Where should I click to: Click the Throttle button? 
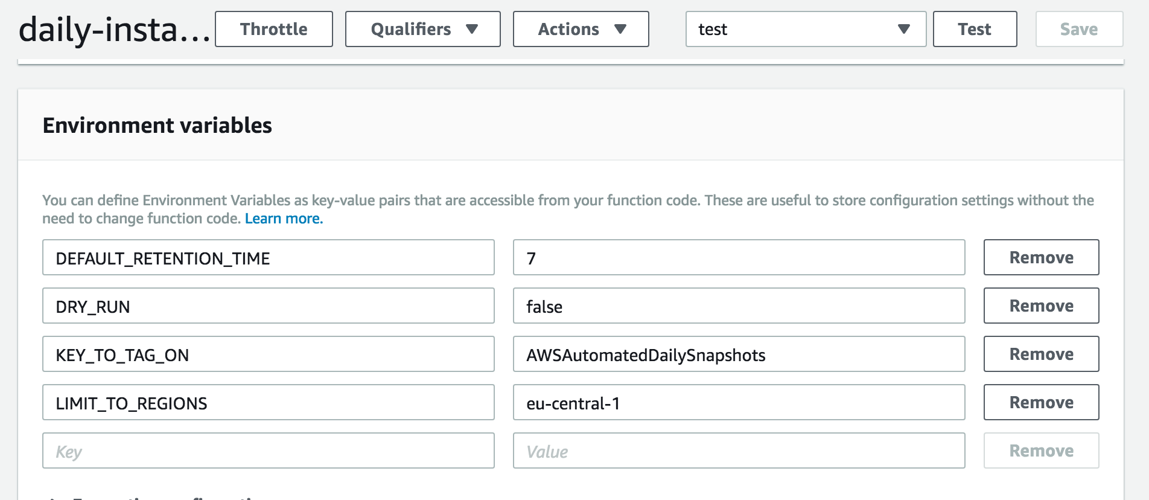273,29
